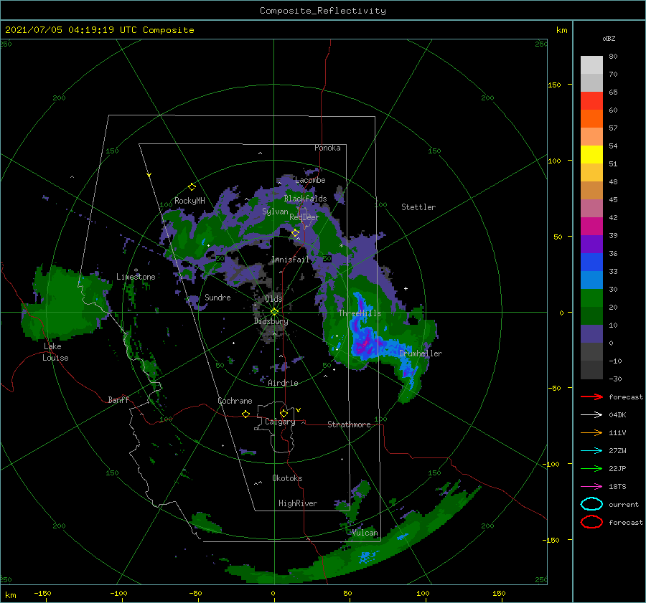Click the yellow 150 tick on right axis
This screenshot has height=603, width=646.
pos(554,85)
